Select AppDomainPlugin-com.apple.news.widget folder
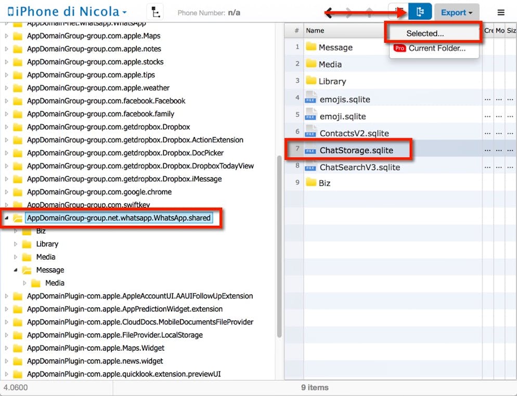 pyautogui.click(x=95, y=361)
